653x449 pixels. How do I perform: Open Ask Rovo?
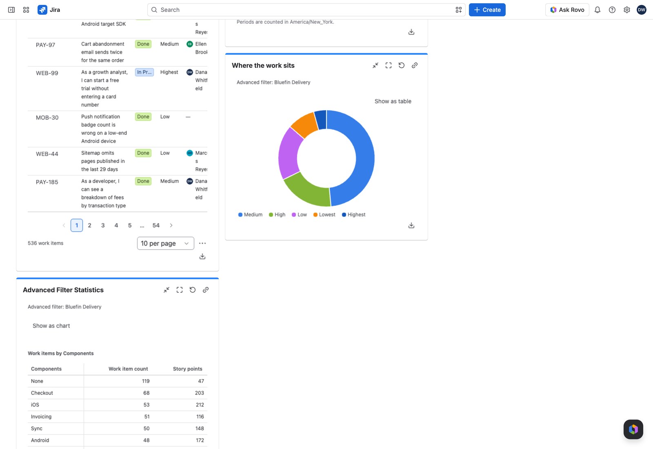click(x=567, y=10)
